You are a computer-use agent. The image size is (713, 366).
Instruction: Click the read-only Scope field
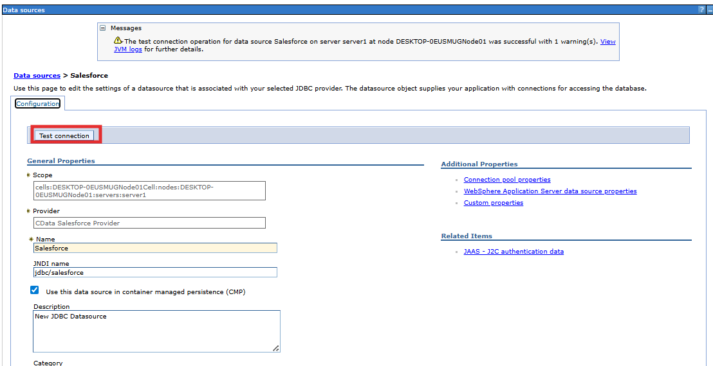click(x=149, y=191)
